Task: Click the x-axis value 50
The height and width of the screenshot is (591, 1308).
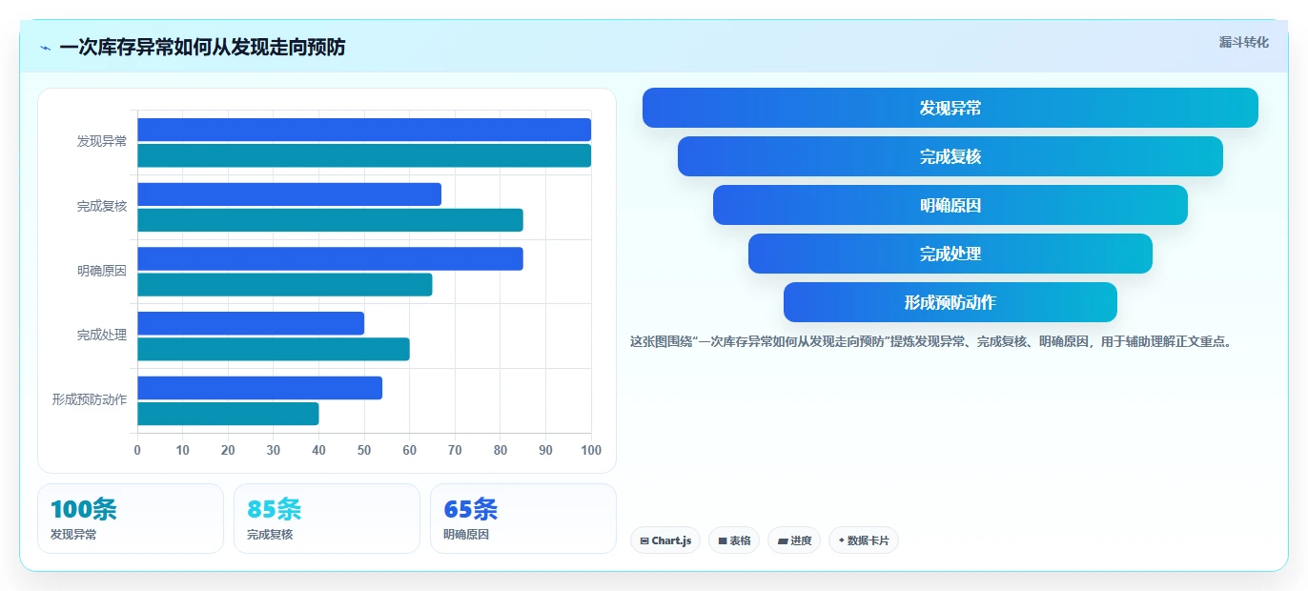Action: click(x=364, y=450)
